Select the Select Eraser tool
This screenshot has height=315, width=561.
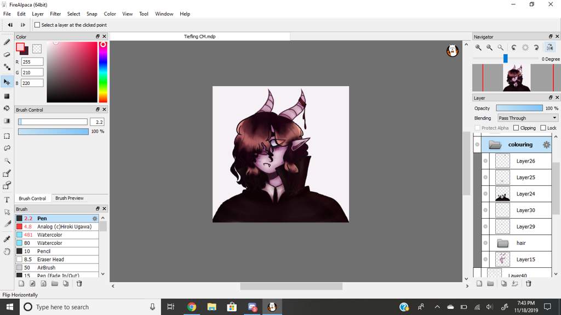coord(7,185)
